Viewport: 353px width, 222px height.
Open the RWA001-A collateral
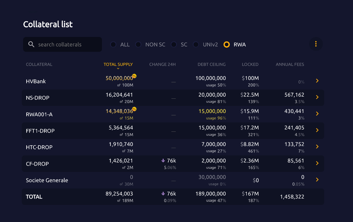(x=39, y=114)
